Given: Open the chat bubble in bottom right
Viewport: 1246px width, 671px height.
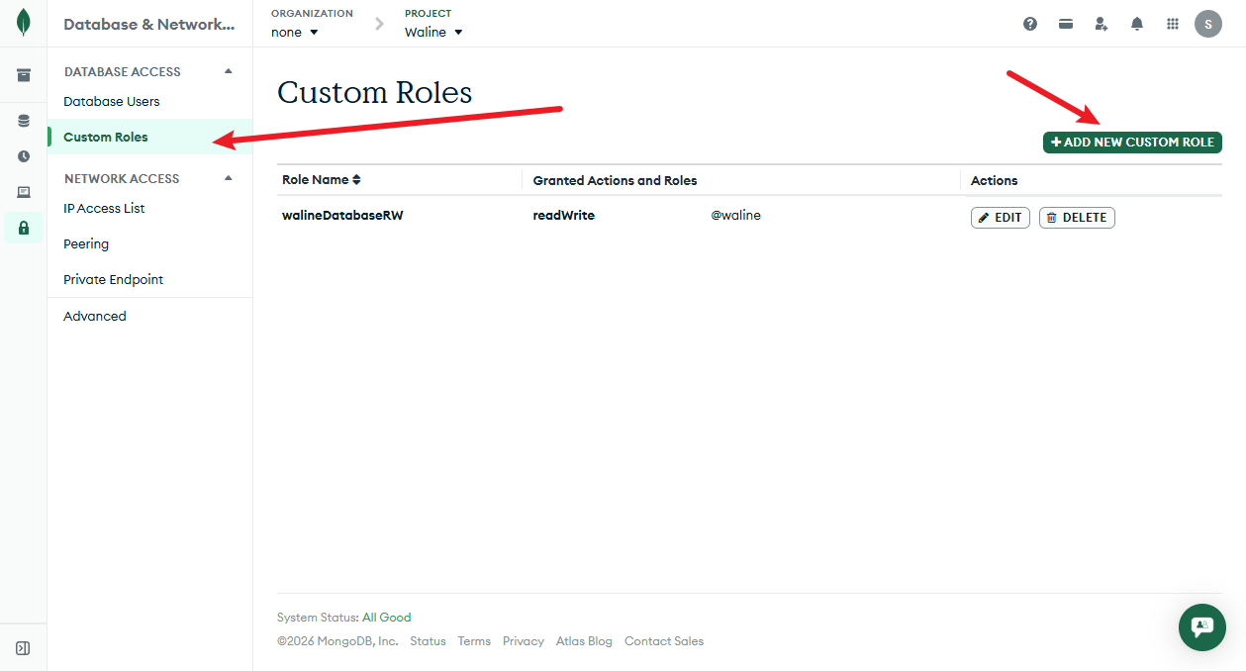Looking at the screenshot, I should [x=1201, y=627].
